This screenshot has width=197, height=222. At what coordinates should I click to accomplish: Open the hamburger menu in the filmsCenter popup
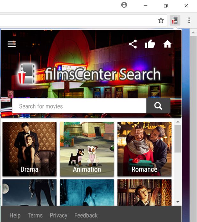[x=11, y=44]
